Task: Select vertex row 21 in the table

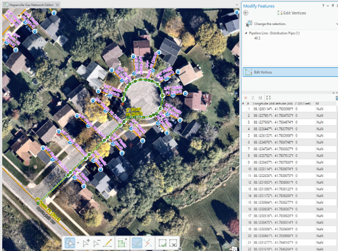Action: tap(289, 242)
